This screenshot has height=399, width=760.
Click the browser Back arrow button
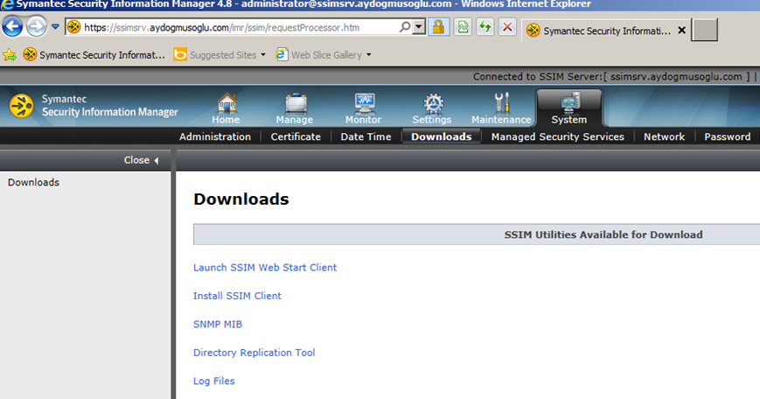click(13, 27)
